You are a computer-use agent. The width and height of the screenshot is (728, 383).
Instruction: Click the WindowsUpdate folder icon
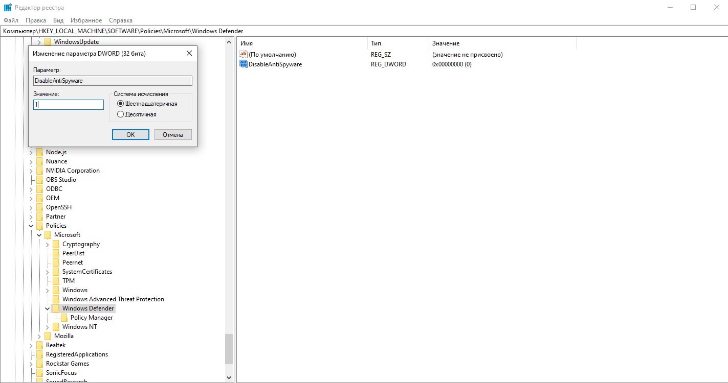point(48,42)
